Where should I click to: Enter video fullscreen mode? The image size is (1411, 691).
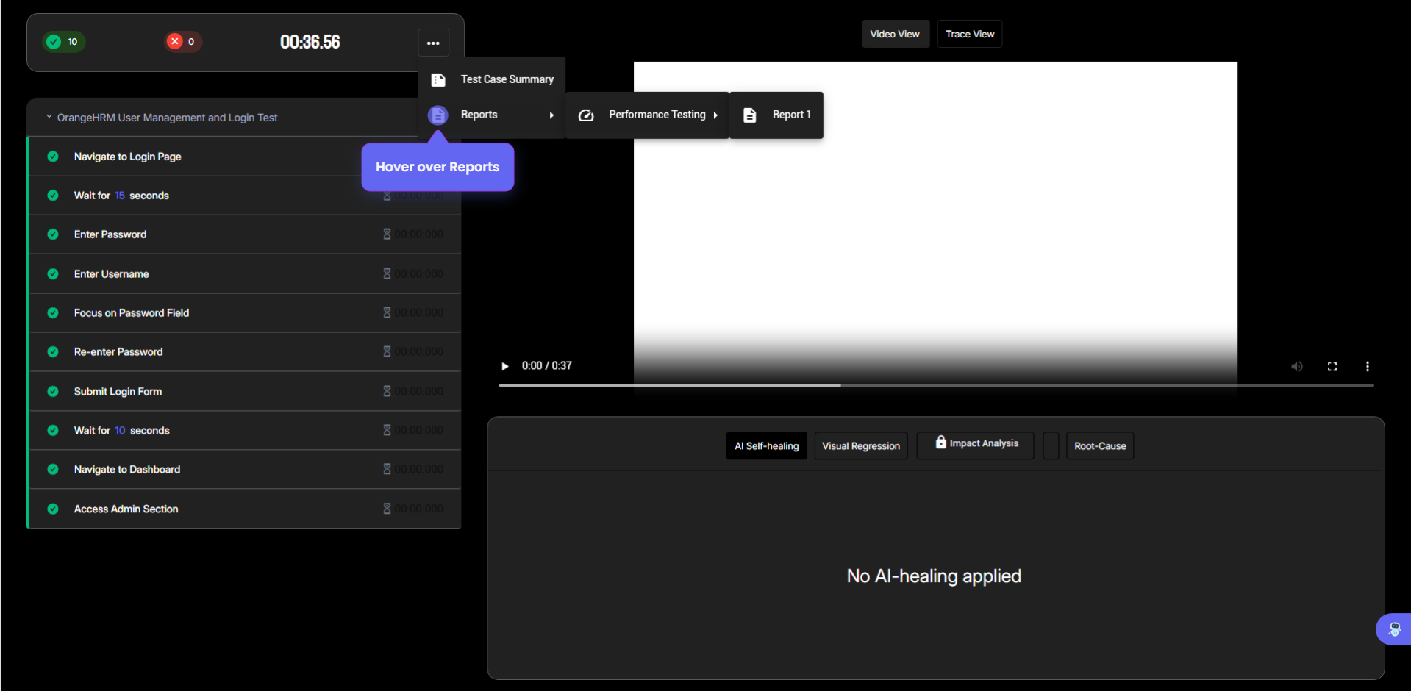click(x=1332, y=366)
